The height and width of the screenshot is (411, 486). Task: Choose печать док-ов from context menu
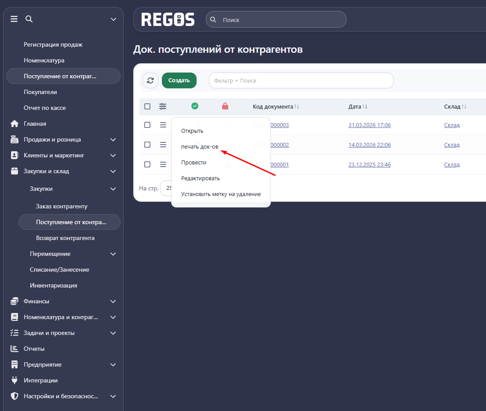[x=200, y=146]
